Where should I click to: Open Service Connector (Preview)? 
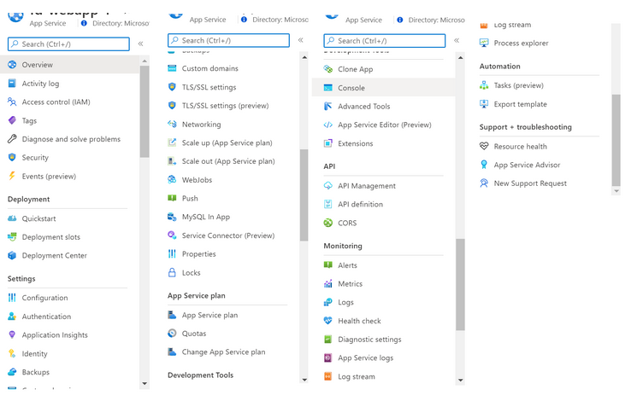click(x=228, y=235)
